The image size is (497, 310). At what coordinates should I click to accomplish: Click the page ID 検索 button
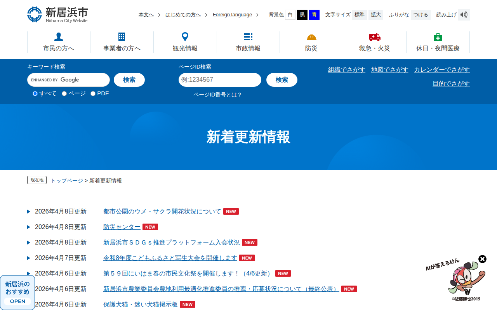(282, 80)
